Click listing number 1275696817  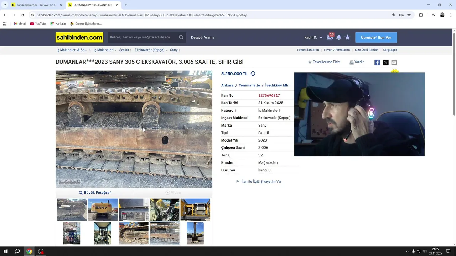[x=269, y=95]
